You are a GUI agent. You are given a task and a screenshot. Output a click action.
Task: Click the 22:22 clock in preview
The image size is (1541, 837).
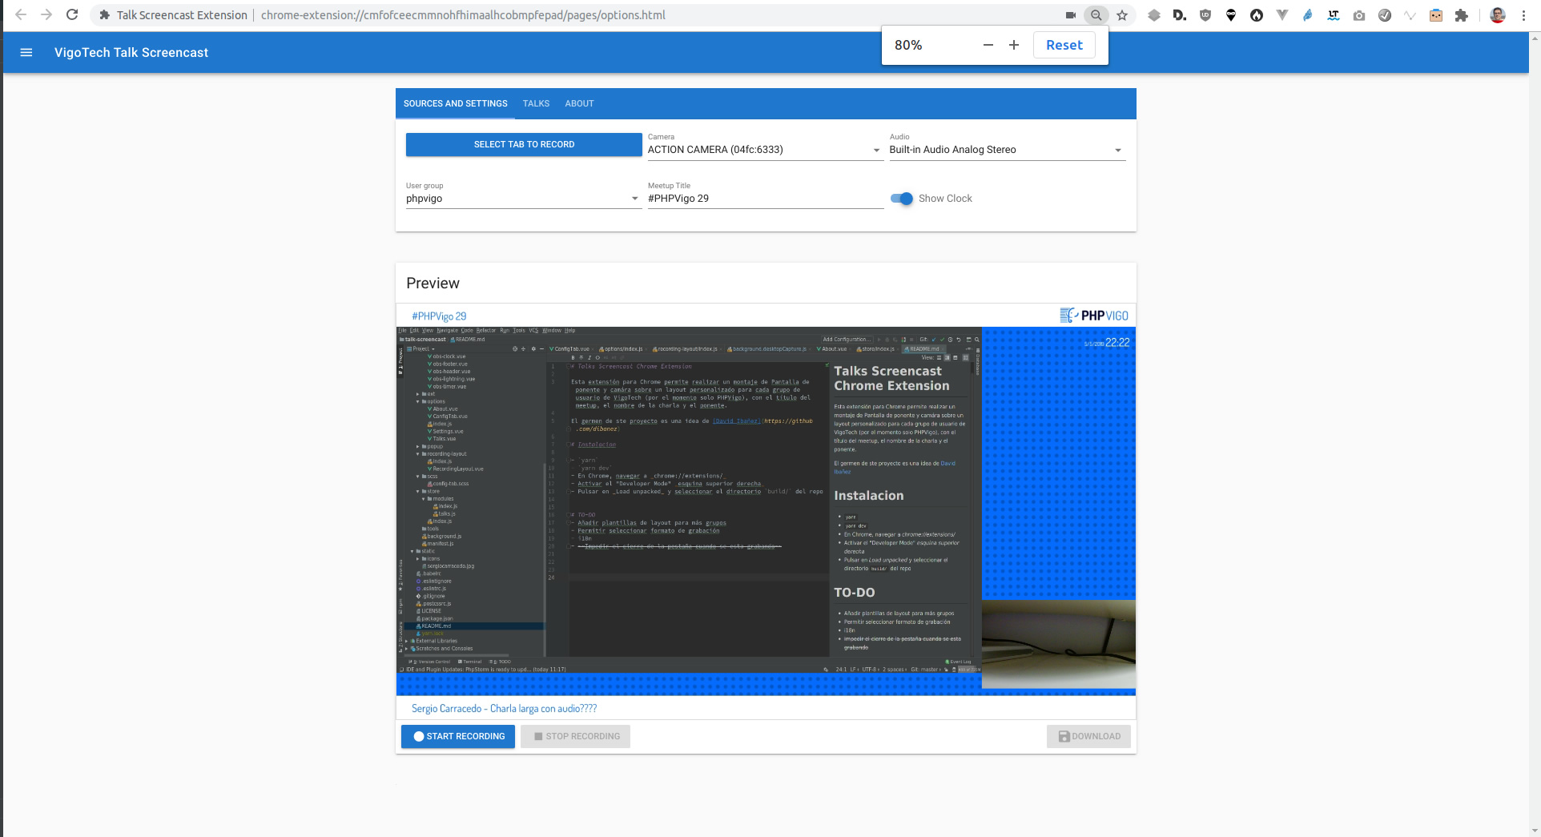point(1117,343)
